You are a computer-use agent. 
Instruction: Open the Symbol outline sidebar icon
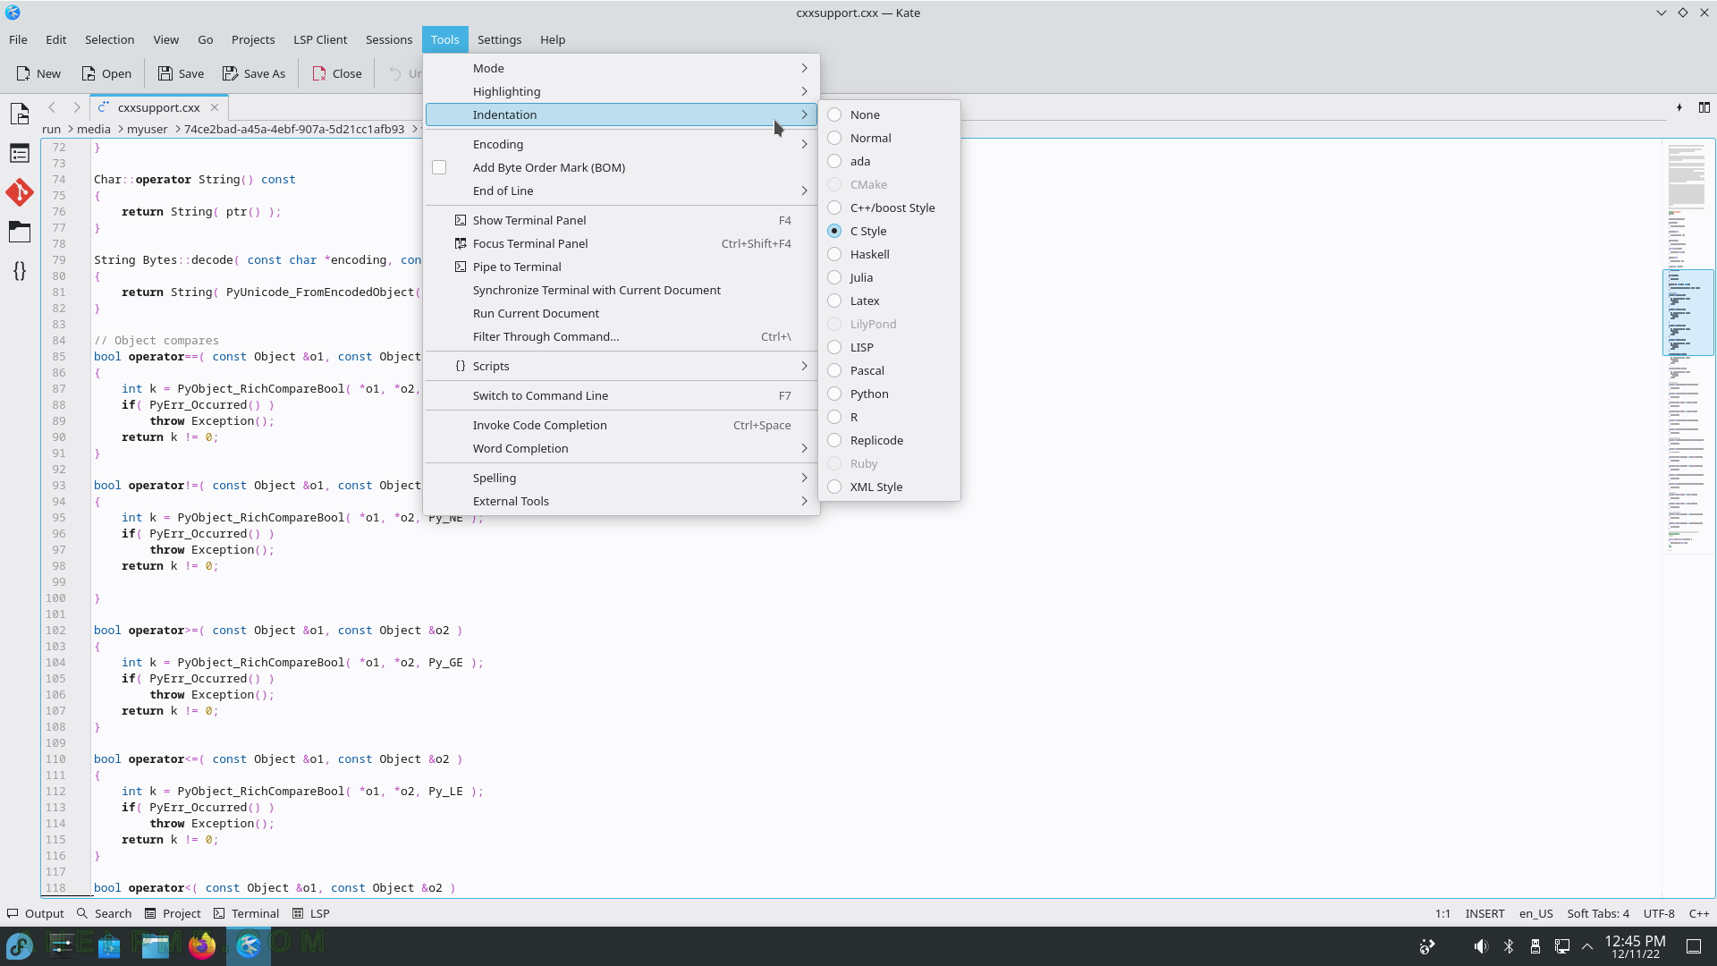coord(20,153)
